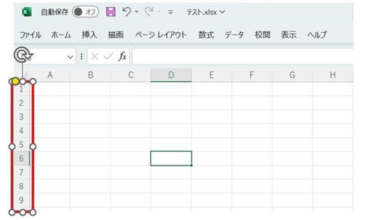
Task: Click the fx insert function icon
Action: [x=123, y=56]
